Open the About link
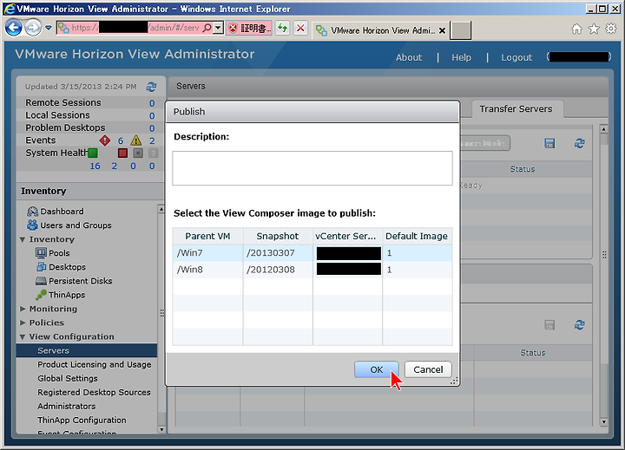 (409, 57)
